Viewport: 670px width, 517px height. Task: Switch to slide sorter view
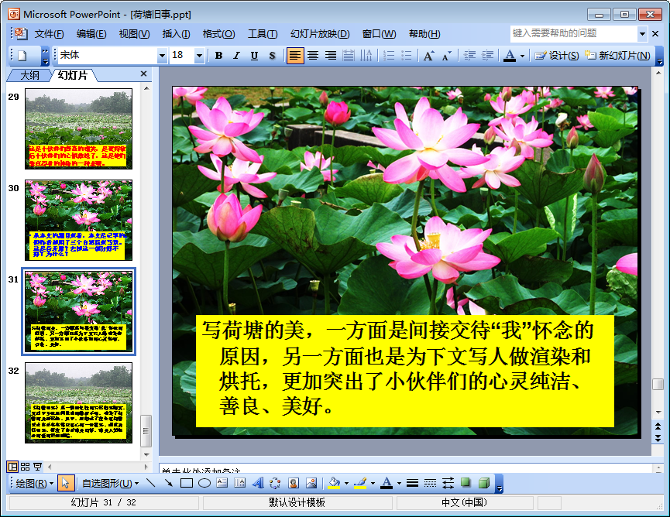pyautogui.click(x=26, y=466)
